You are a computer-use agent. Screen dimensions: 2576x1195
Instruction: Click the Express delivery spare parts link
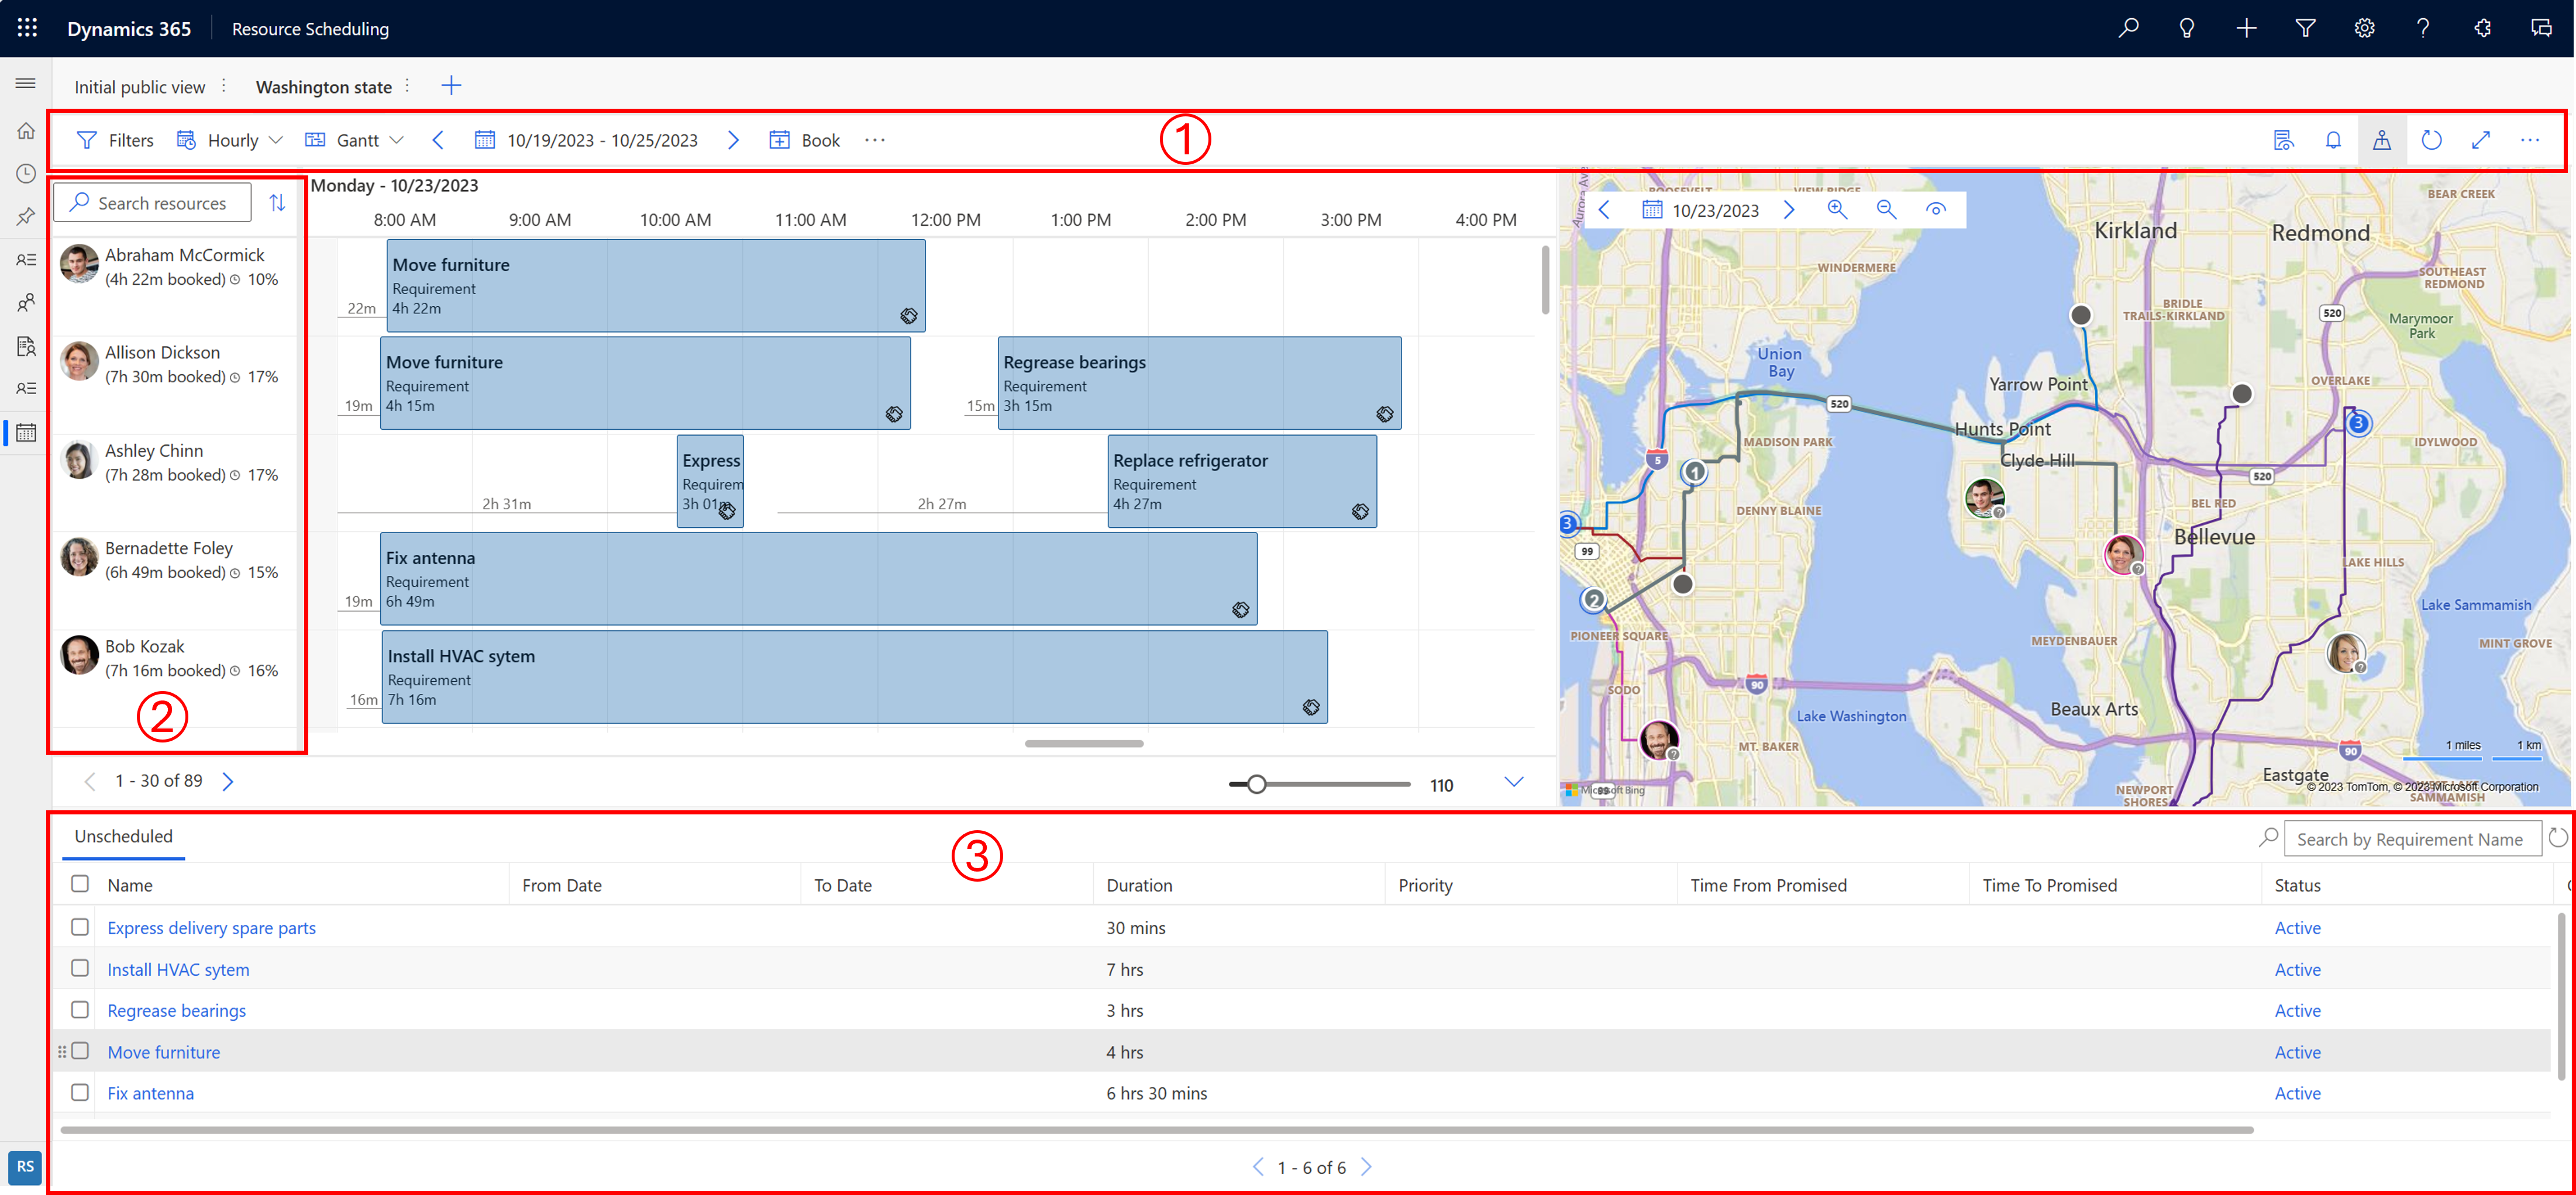[212, 927]
